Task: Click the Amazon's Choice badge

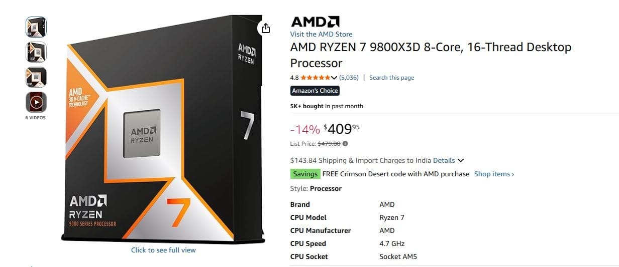Action: 315,91
